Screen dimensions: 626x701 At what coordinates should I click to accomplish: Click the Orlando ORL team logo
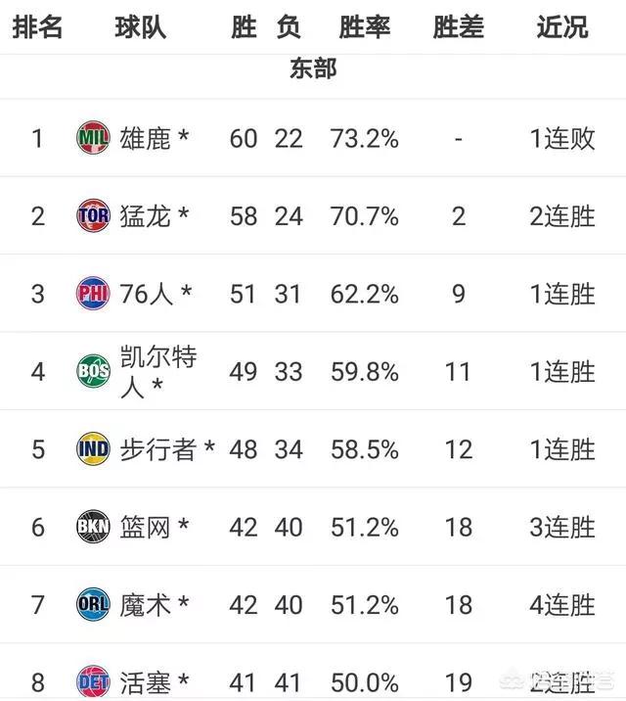click(x=93, y=604)
